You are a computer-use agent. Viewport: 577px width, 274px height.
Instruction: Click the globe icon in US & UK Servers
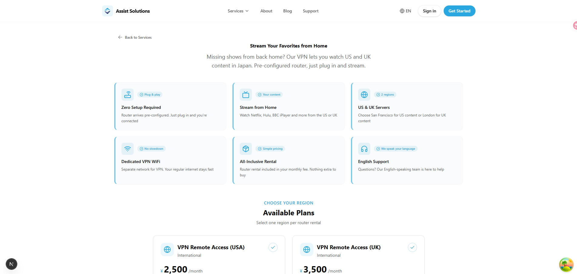pos(364,95)
